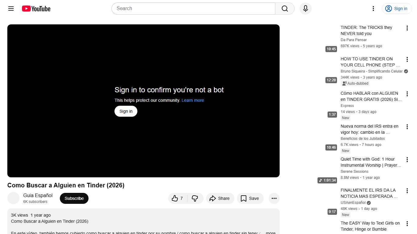Click the YouTube logo to go home

(36, 9)
